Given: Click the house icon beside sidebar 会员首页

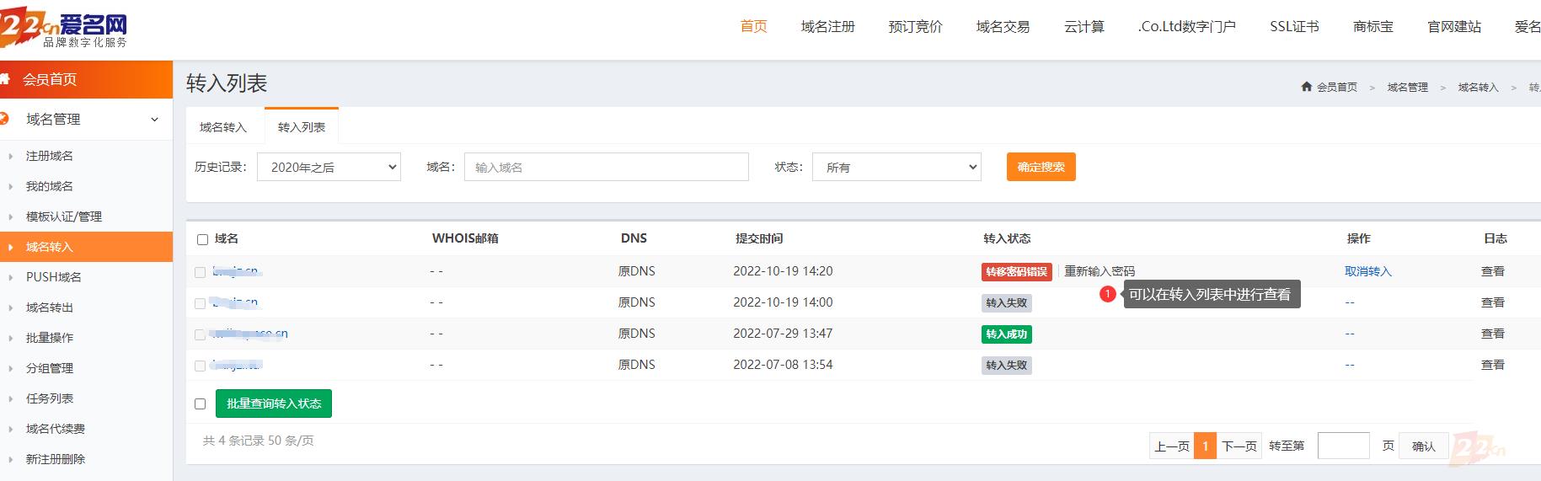Looking at the screenshot, I should tap(5, 79).
